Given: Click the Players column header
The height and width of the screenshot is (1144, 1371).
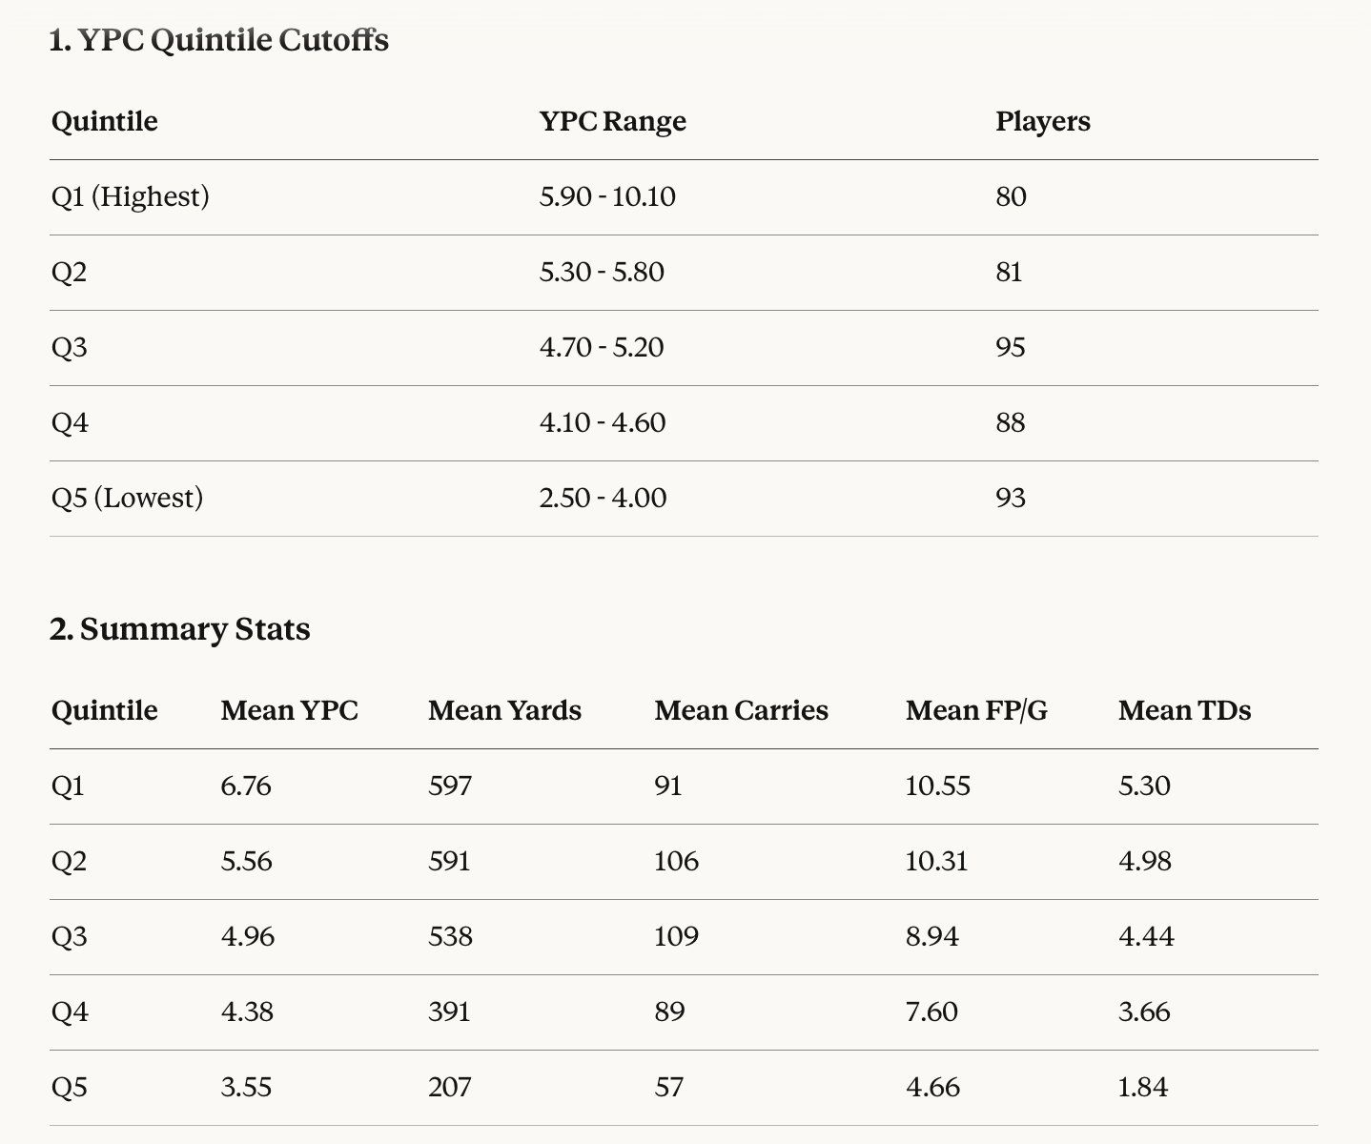Looking at the screenshot, I should point(1042,122).
